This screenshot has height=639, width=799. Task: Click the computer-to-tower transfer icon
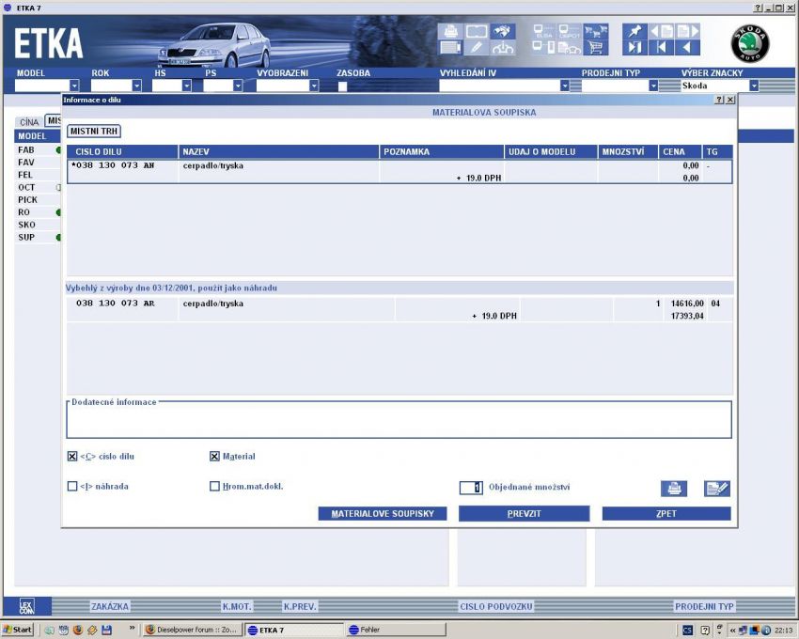click(x=543, y=47)
